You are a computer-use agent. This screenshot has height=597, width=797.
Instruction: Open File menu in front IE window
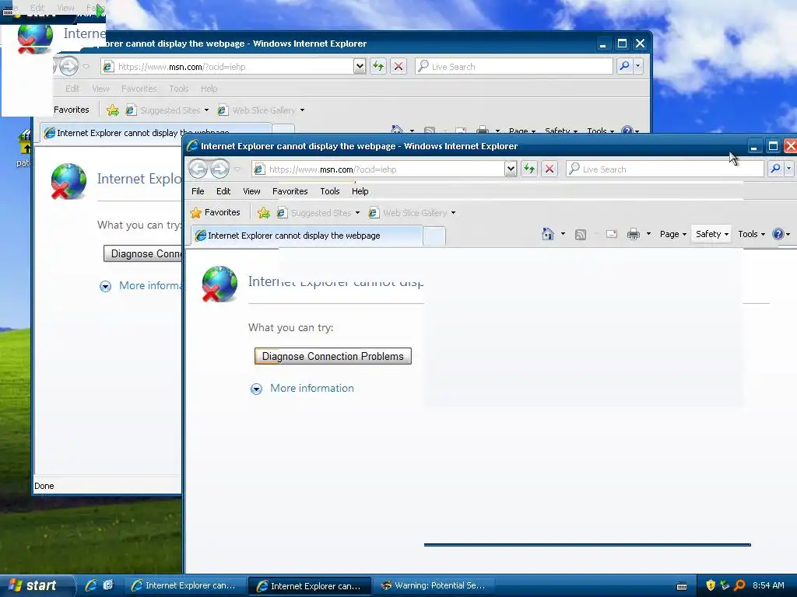click(x=198, y=191)
